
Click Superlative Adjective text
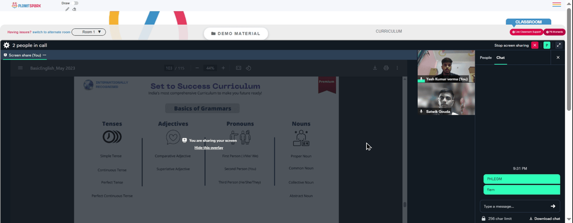tap(173, 169)
